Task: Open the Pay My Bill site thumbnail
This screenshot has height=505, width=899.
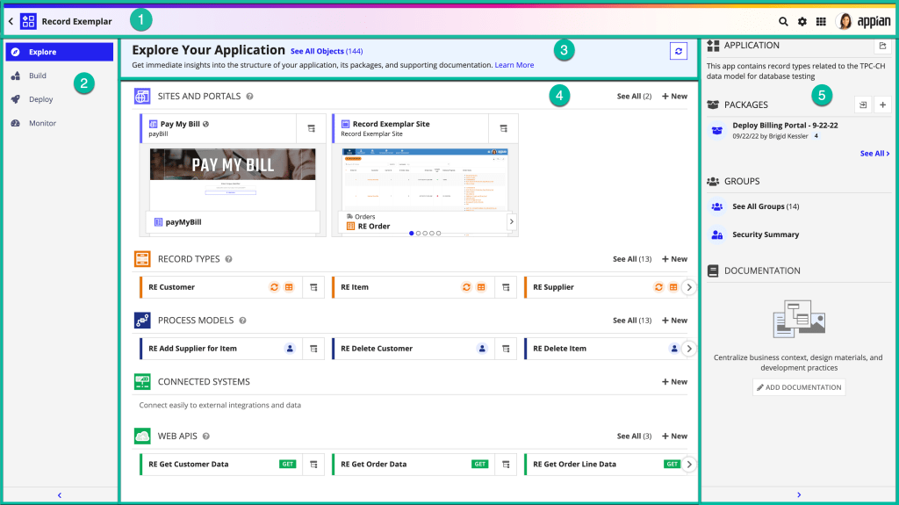Action: click(232, 178)
